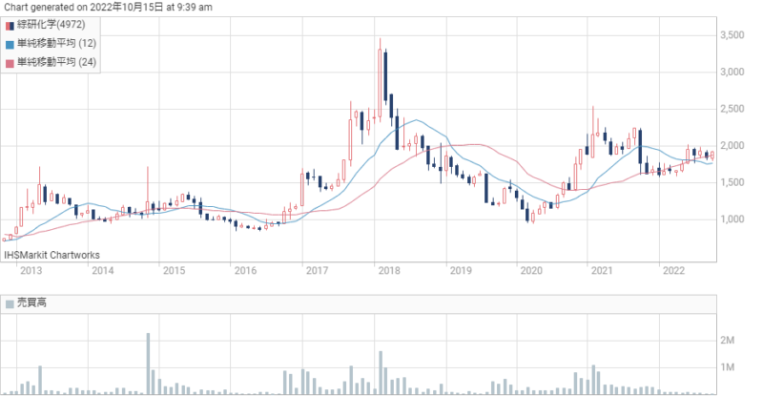Click the pink 単純移動平均 (24) legend swatch
763x396 pixels.
(10, 63)
